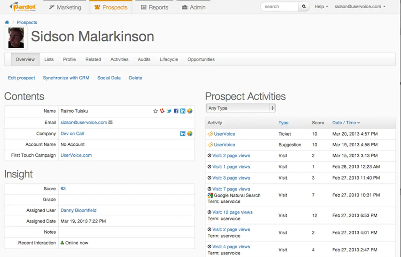This screenshot has width=401, height=257.
Task: Click the Edit prospect link
Action: click(22, 78)
